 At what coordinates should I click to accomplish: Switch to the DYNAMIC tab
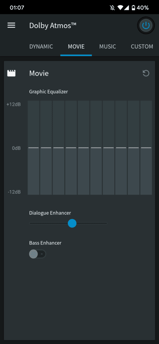pyautogui.click(x=41, y=46)
